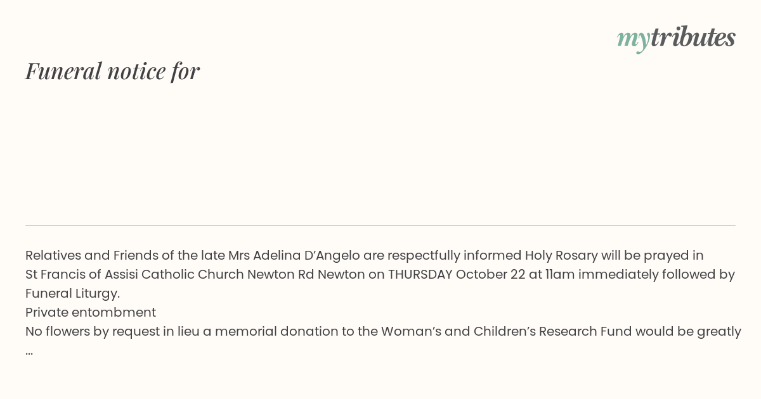Click the horizontal divider line
This screenshot has height=399, width=761.
click(380, 225)
